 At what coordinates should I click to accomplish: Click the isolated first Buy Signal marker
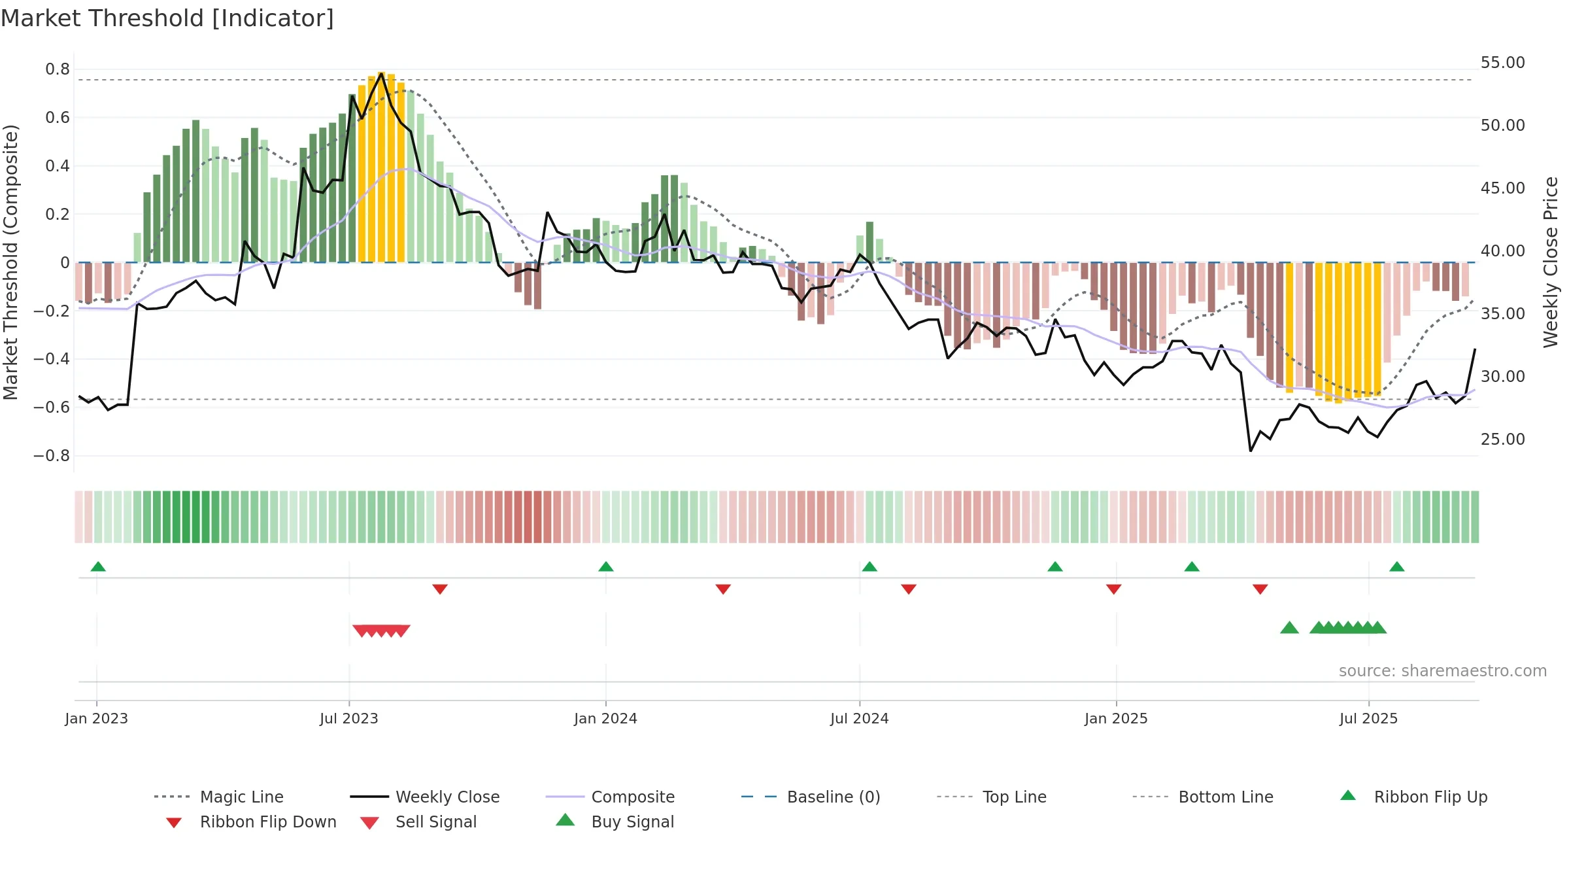1289,627
